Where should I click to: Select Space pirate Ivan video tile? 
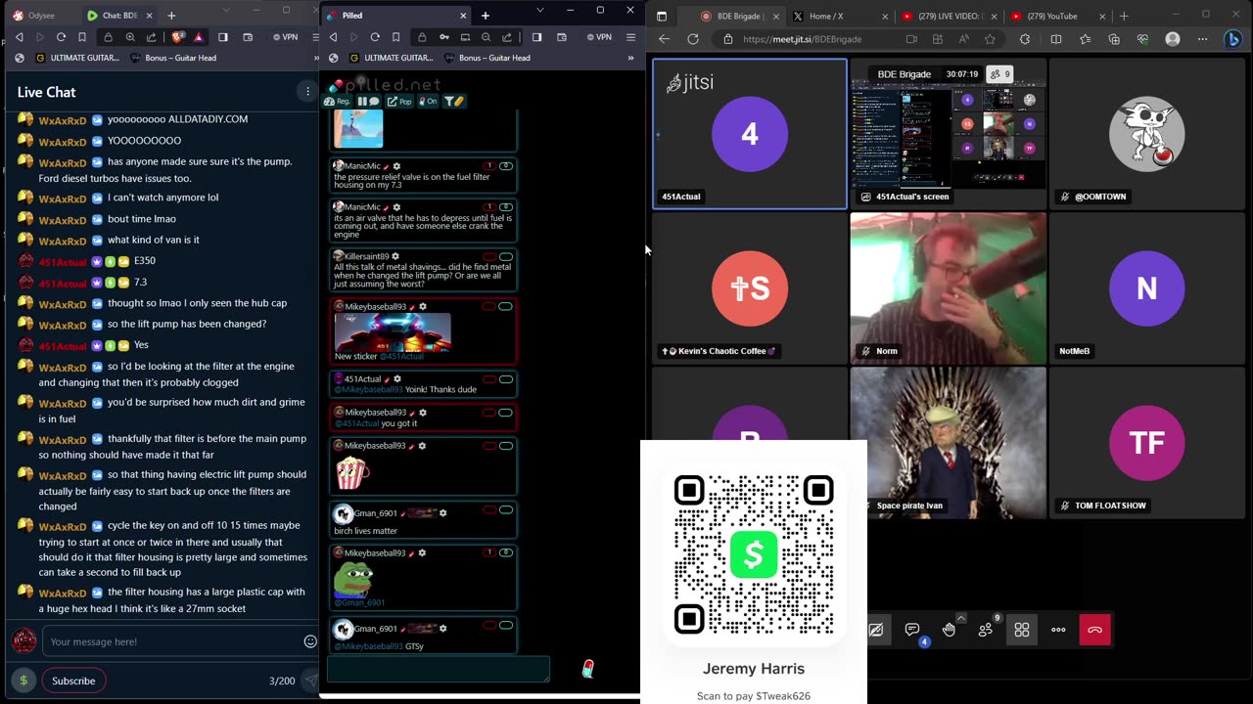(948, 442)
